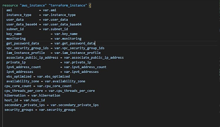Place cursor on 'ami' attribute
Screen dimensions: 220x127
pos(9,10)
